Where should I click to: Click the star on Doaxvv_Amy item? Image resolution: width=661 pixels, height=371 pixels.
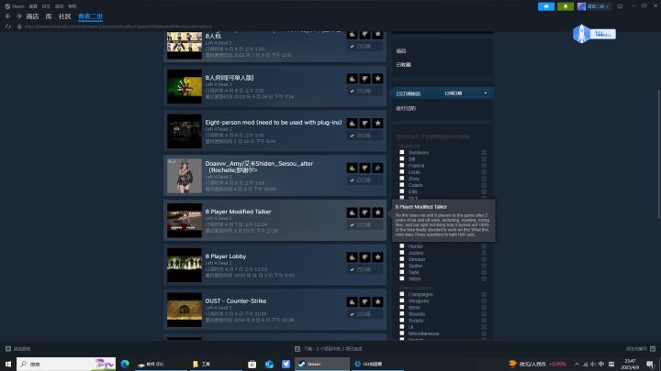[x=377, y=168]
